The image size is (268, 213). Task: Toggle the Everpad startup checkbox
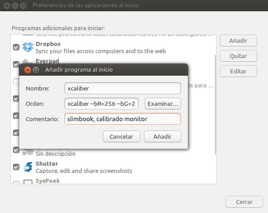click(16, 64)
